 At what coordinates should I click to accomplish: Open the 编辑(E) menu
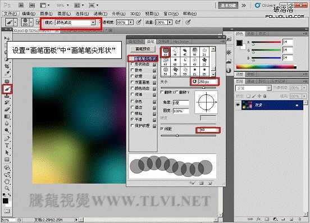(x=29, y=13)
